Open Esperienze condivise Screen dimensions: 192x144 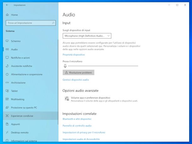[x=30, y=116]
